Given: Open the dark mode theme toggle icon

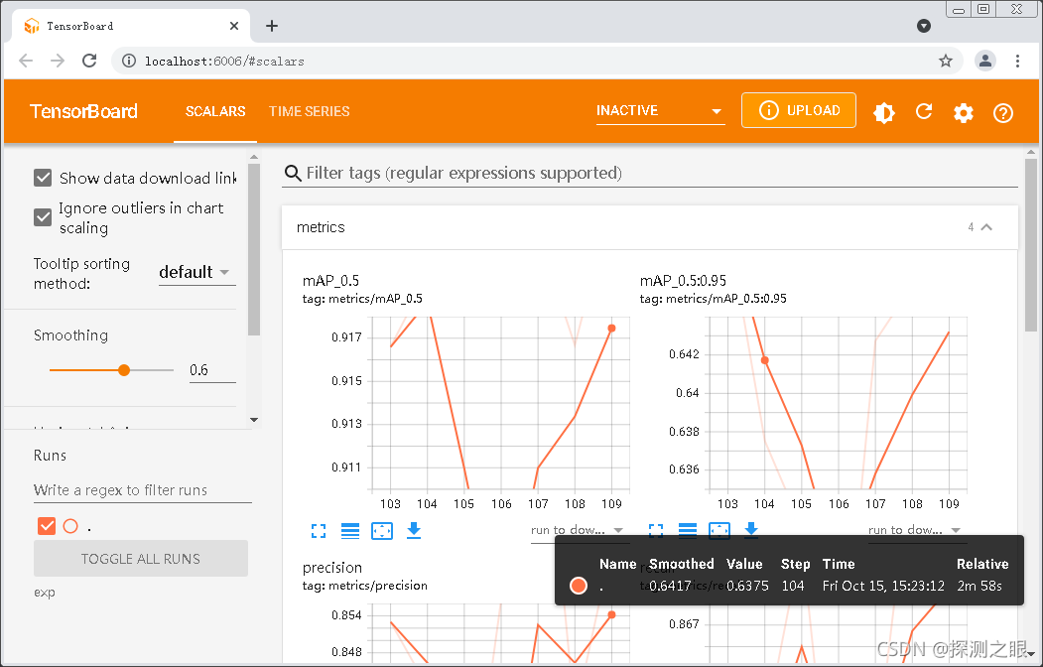Looking at the screenshot, I should pos(883,112).
